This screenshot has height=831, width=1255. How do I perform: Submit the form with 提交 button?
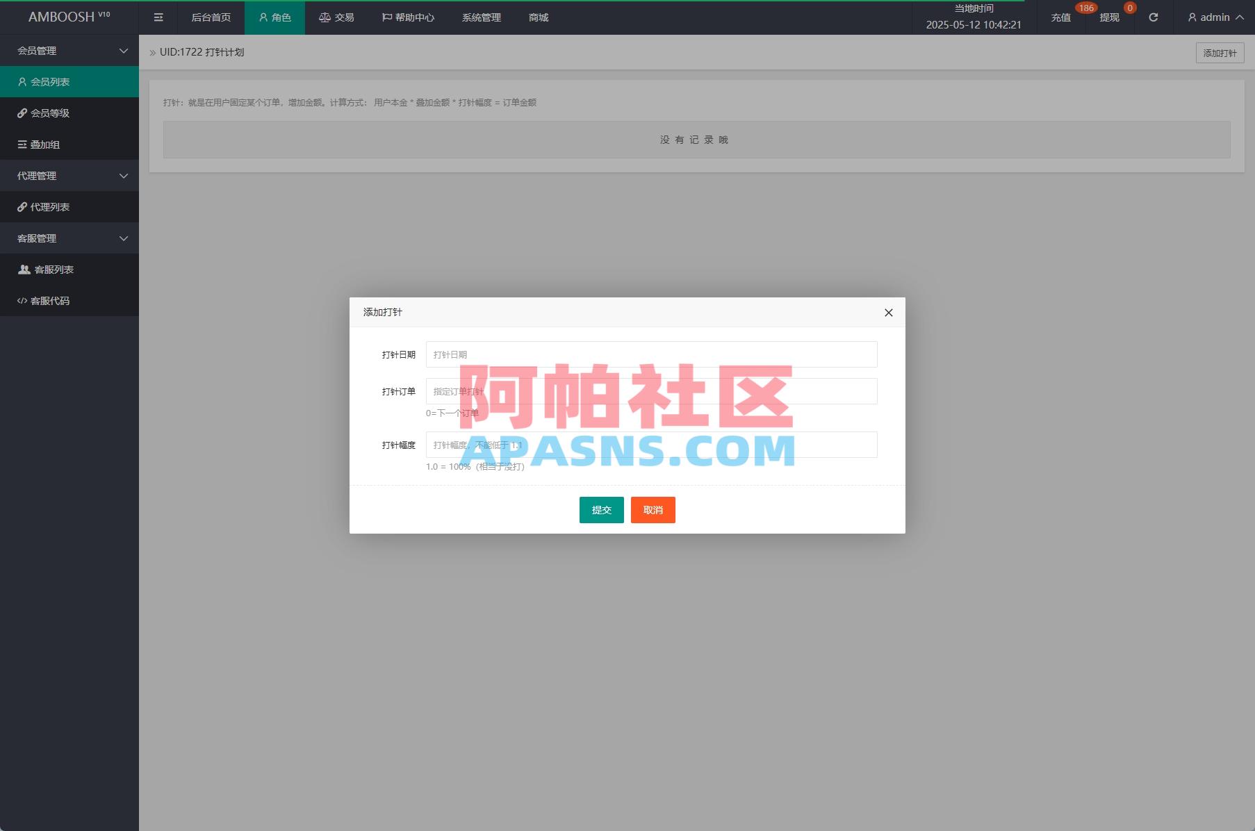pos(600,509)
